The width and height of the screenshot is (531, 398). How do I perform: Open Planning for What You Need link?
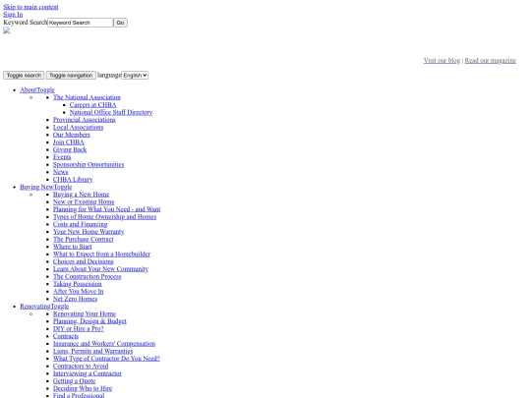pyautogui.click(x=106, y=209)
